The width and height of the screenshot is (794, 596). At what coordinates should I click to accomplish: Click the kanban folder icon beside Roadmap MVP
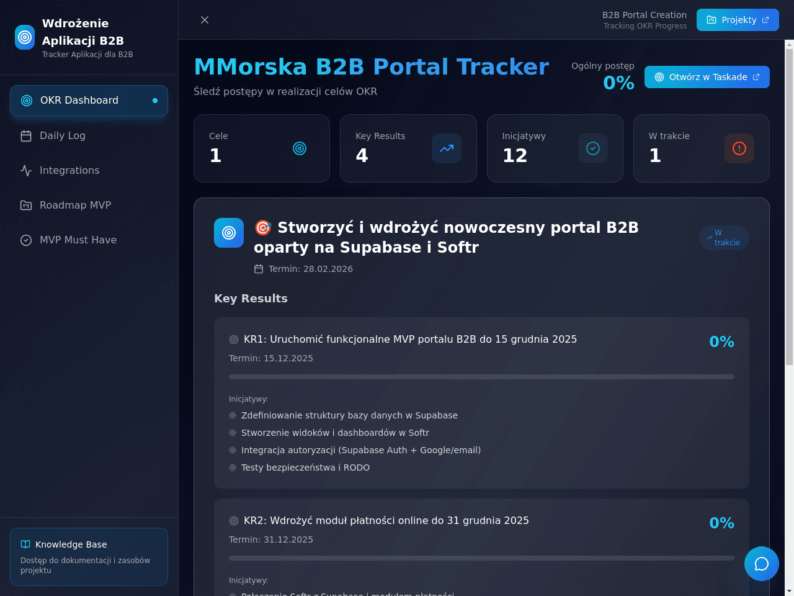click(26, 205)
